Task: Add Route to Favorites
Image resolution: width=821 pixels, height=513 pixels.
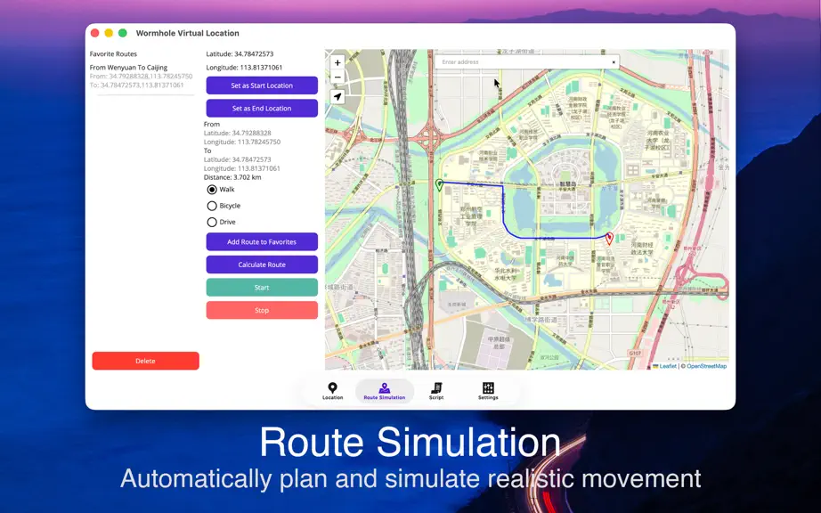Action: pyautogui.click(x=262, y=242)
